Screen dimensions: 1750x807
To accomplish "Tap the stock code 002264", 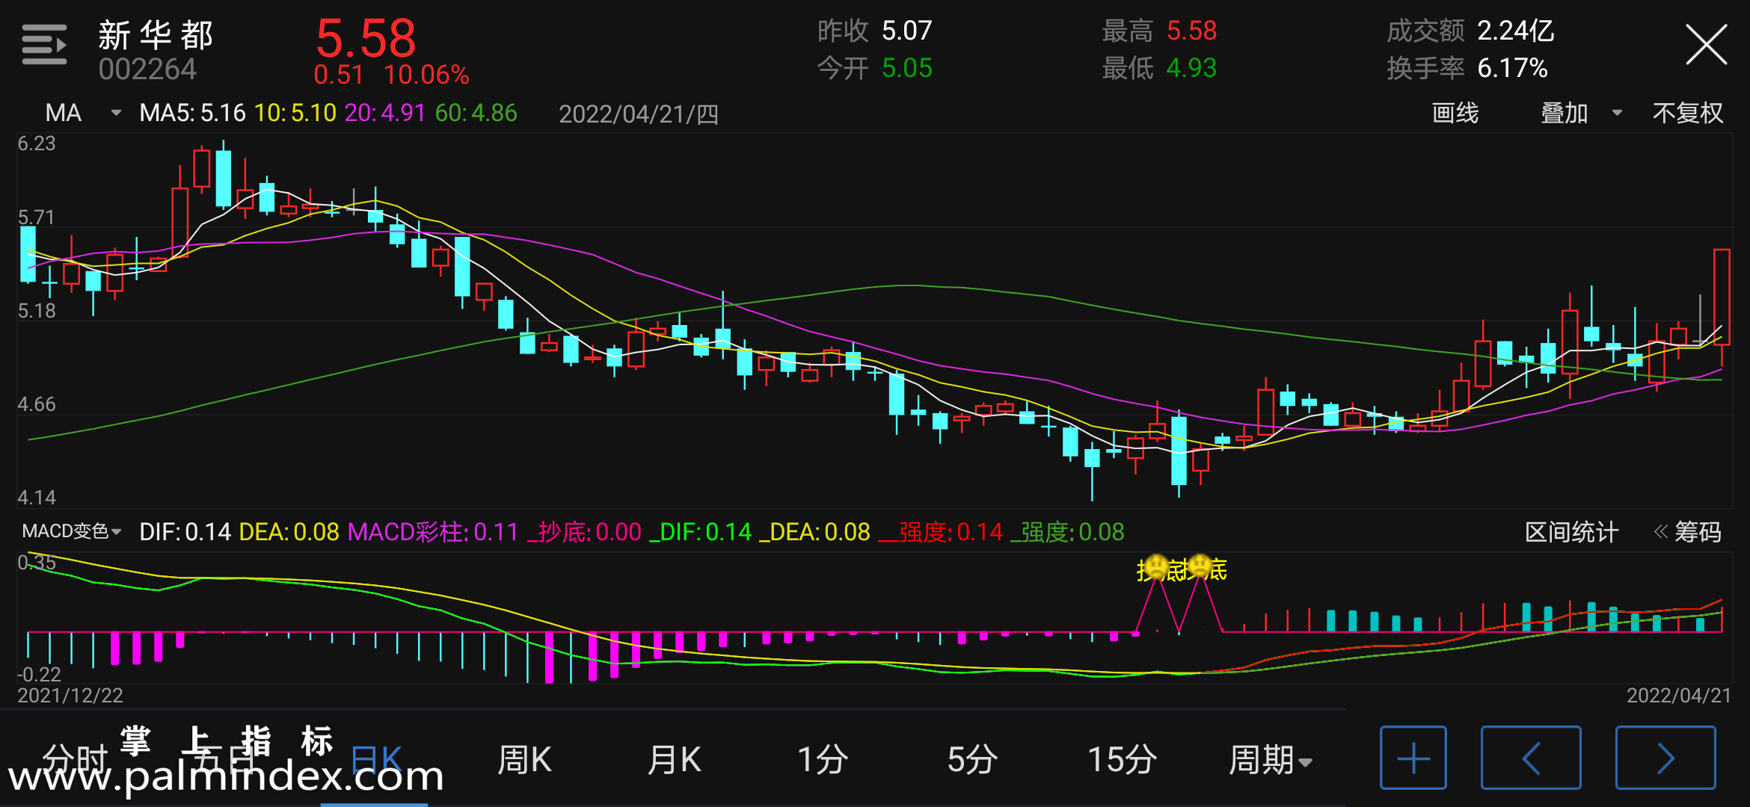I will pyautogui.click(x=147, y=69).
